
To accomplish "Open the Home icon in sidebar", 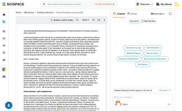I will coord(4,15).
